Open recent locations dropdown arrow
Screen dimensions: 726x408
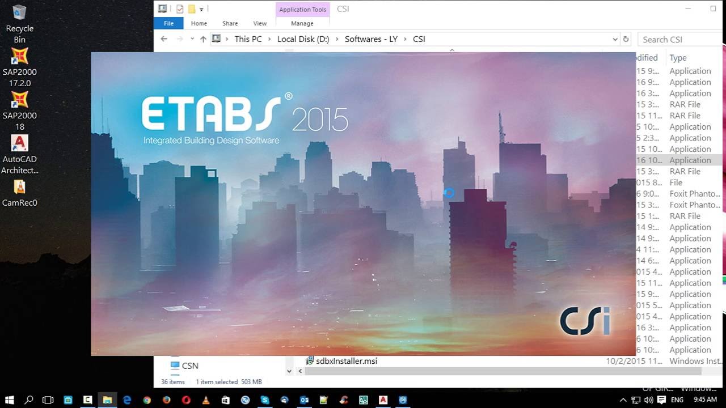tap(192, 39)
